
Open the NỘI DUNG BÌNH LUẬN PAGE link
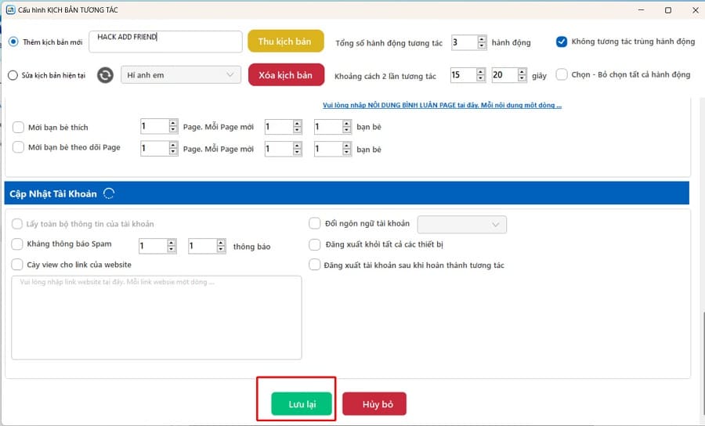click(442, 105)
